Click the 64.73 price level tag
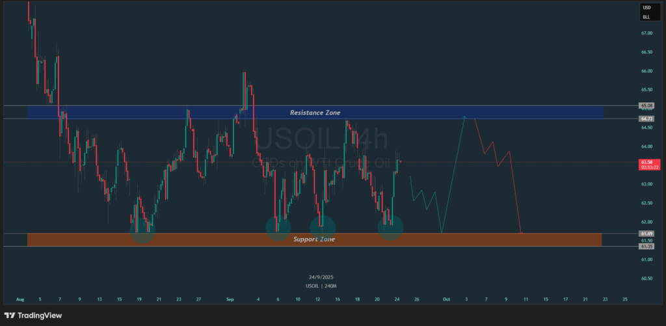The height and width of the screenshot is (326, 666). pos(646,118)
